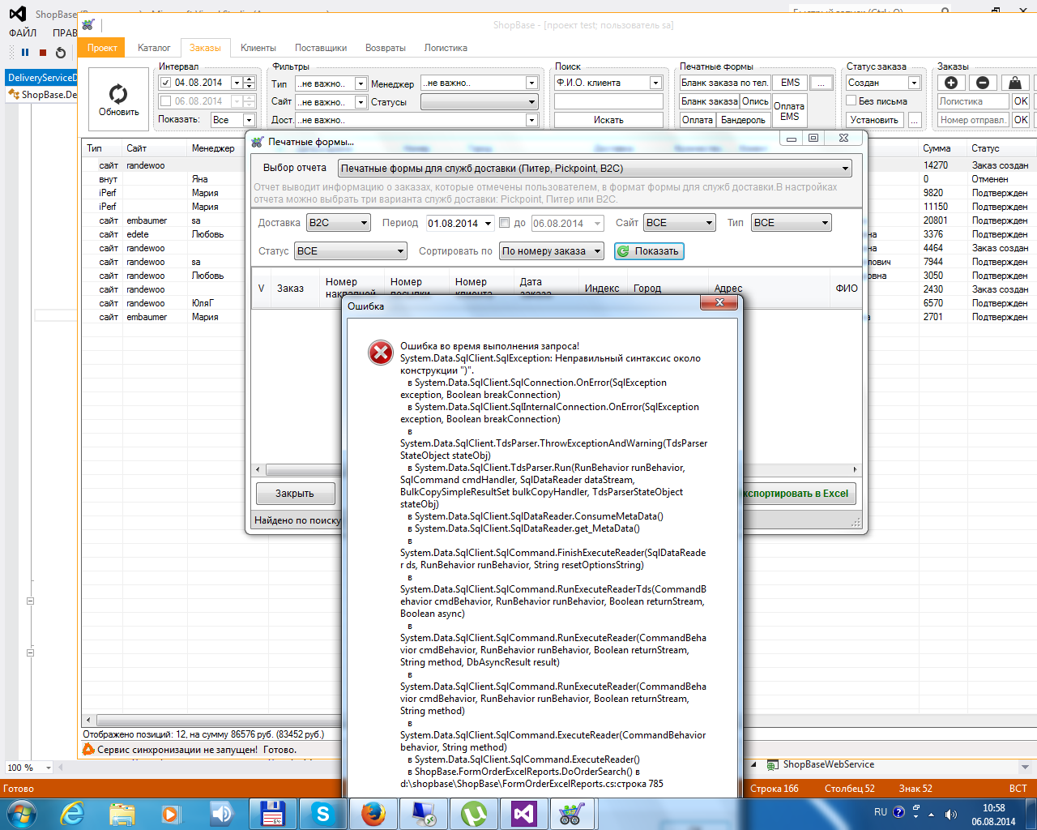The height and width of the screenshot is (830, 1037).
Task: Click the warning icon in the sync status bar
Action: click(88, 750)
